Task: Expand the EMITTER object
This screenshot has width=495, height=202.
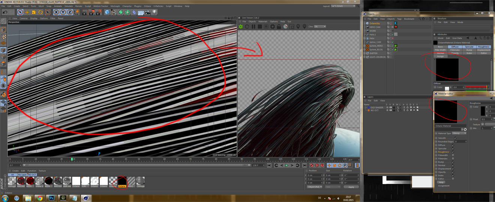Action: (364, 53)
